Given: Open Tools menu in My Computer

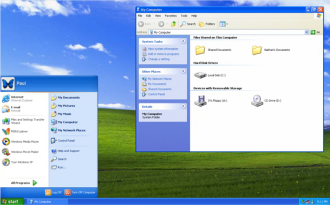Looking at the screenshot, I should click(x=184, y=16).
